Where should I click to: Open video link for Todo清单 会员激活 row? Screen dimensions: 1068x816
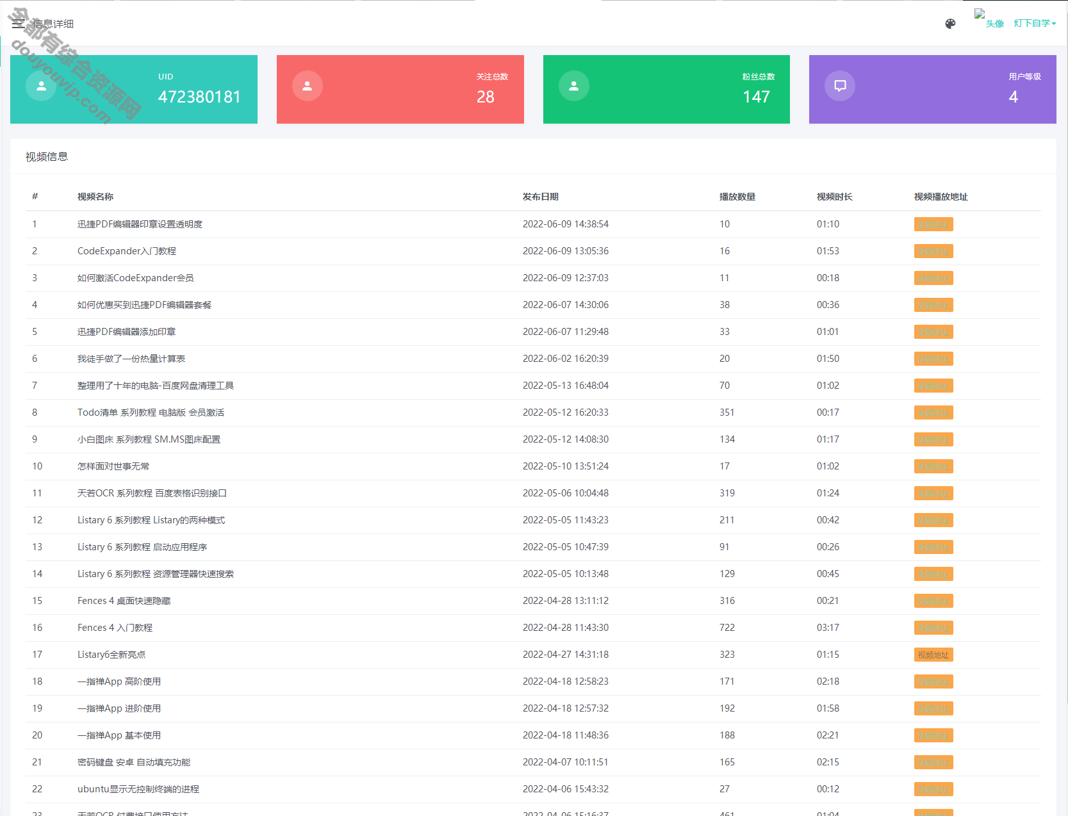pos(933,412)
